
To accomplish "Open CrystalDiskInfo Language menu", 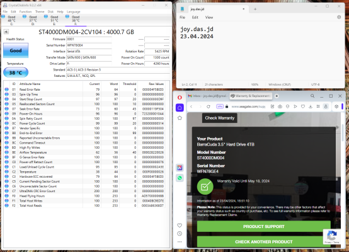I will click(x=74, y=11).
